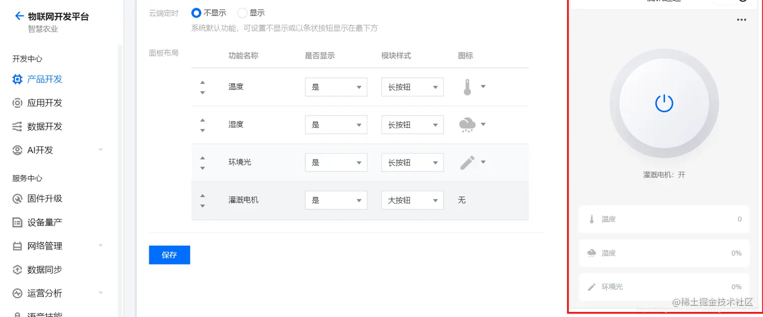The height and width of the screenshot is (317, 763).
Task: Expand the AI开发 submenu chevron
Action: pos(100,150)
